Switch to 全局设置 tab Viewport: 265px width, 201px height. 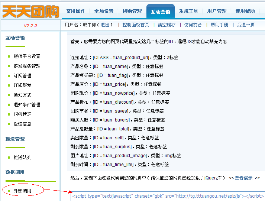pos(104,11)
